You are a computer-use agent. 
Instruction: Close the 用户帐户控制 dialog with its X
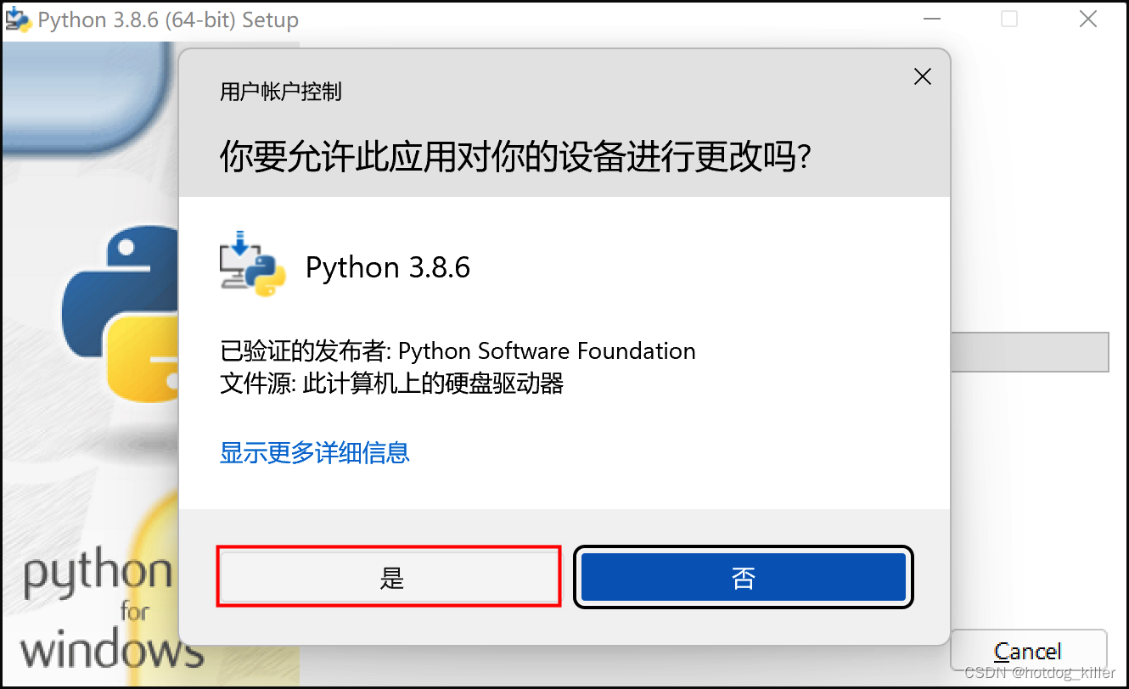tap(922, 76)
